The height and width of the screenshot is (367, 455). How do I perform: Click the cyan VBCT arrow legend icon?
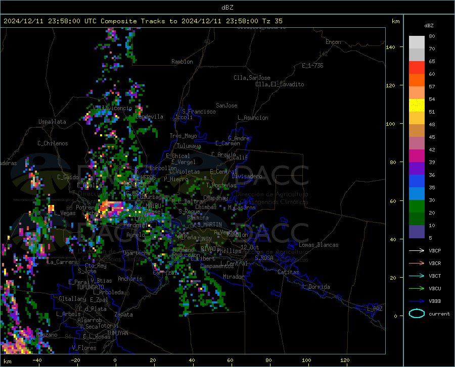[x=417, y=276]
